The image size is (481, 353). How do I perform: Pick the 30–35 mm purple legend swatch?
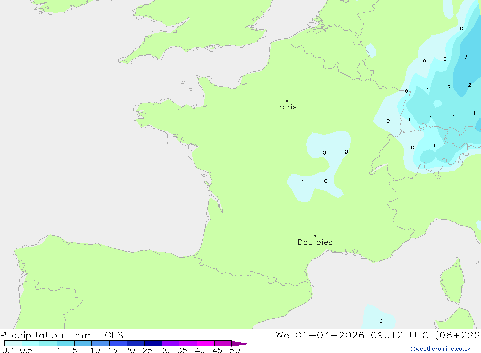click(171, 343)
